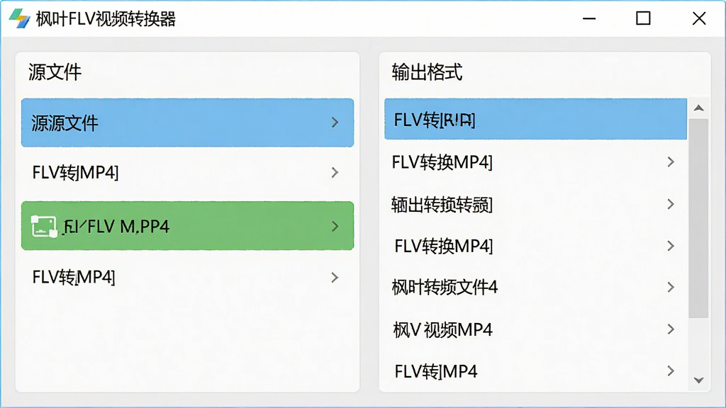Expand the chevron on the green FLV M.PP4 row
Viewport: 726px width, 408px height.
(x=335, y=226)
